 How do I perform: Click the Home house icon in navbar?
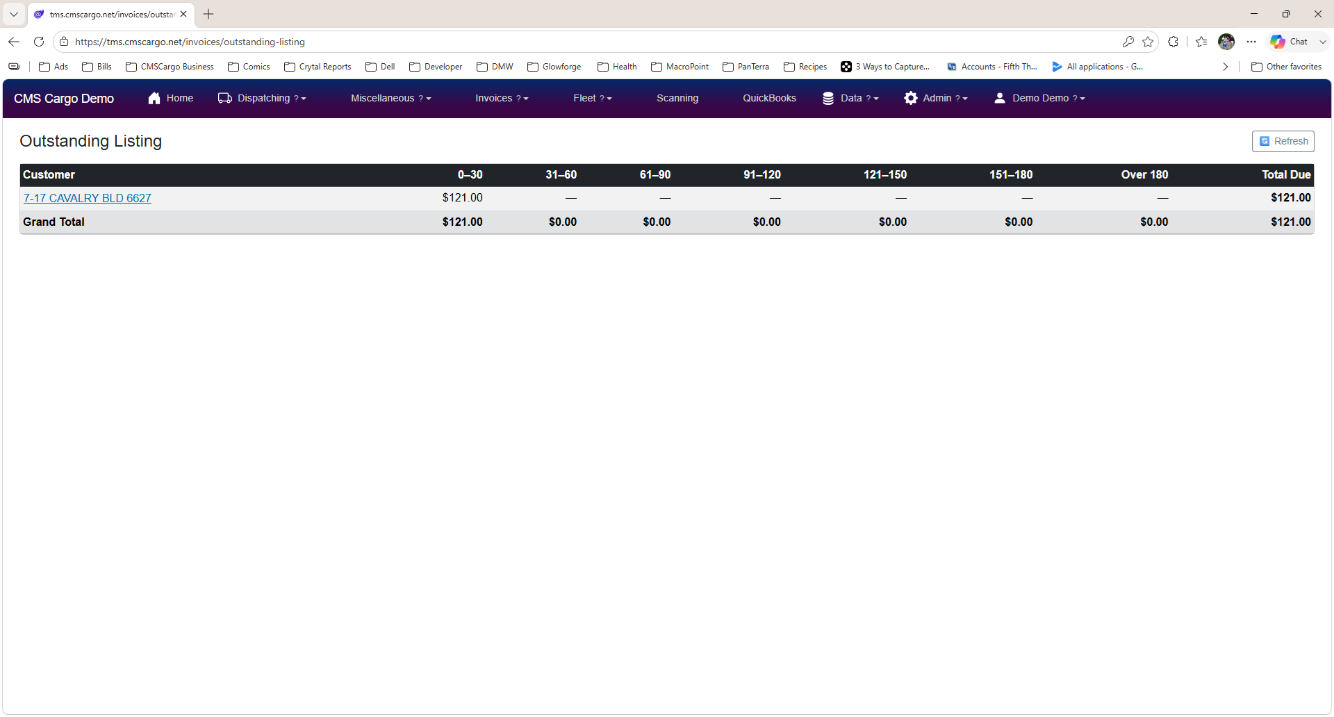(x=154, y=98)
